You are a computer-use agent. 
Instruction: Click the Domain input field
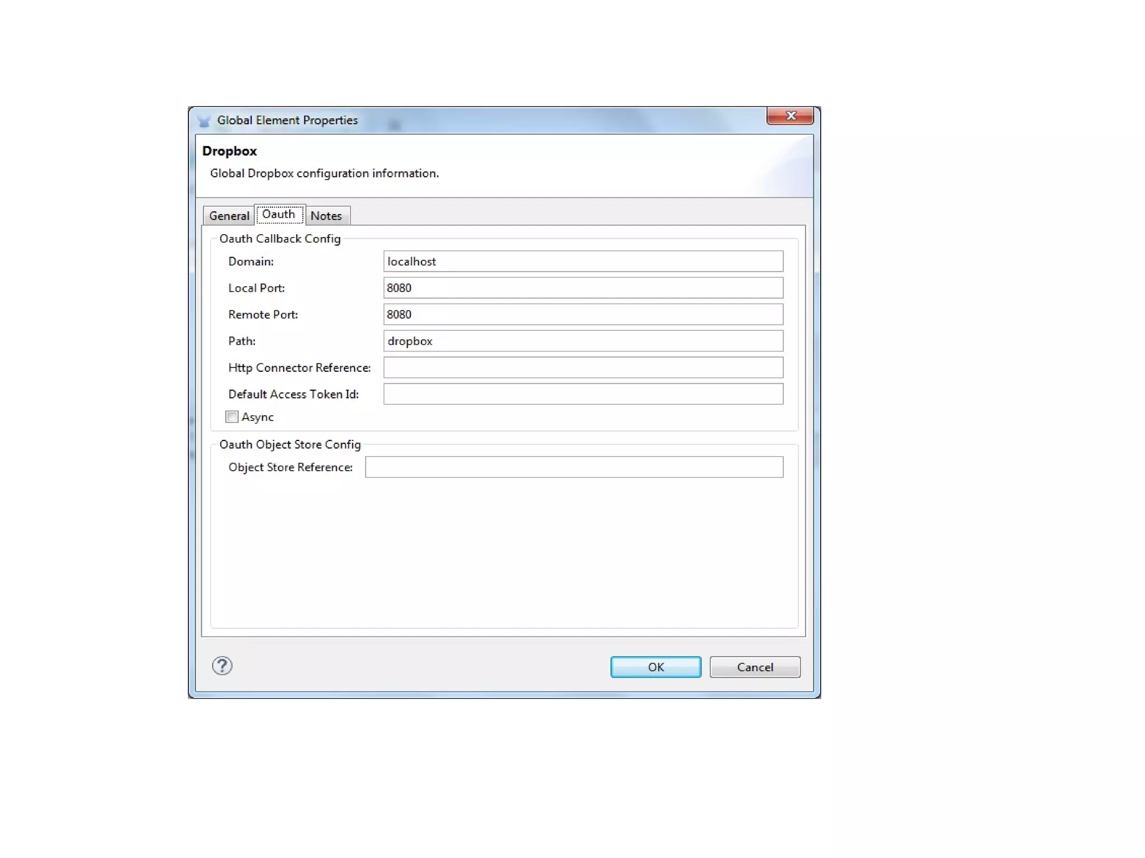pos(583,262)
